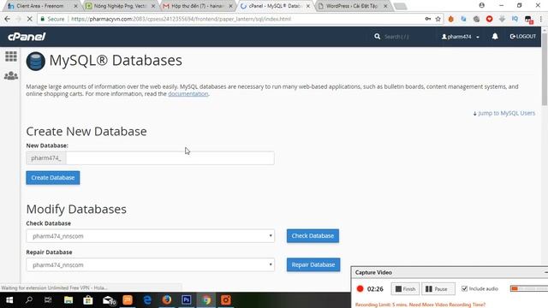Open the Windows Start menu
The image size is (548, 308).
pyautogui.click(x=9, y=300)
